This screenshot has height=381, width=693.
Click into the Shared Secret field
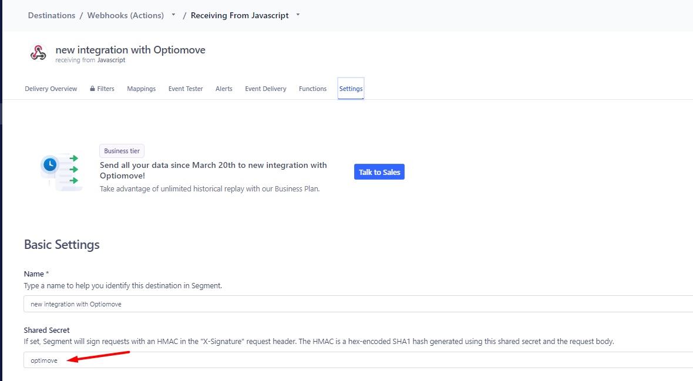358,360
